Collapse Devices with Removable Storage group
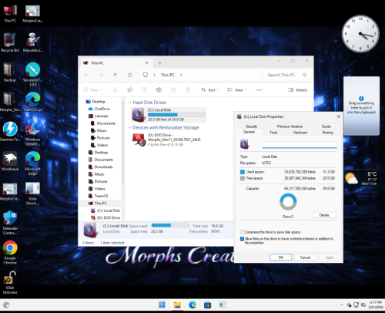The height and width of the screenshot is (313, 385). tap(130, 127)
